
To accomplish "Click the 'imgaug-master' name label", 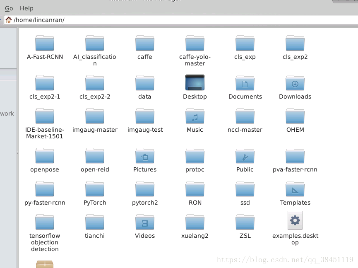I will point(95,130).
